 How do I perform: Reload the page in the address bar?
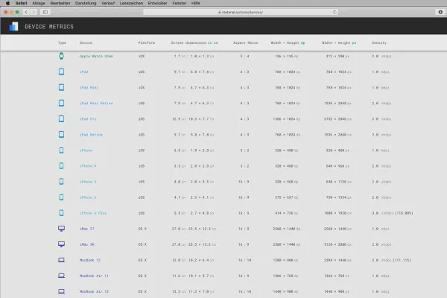pos(335,12)
